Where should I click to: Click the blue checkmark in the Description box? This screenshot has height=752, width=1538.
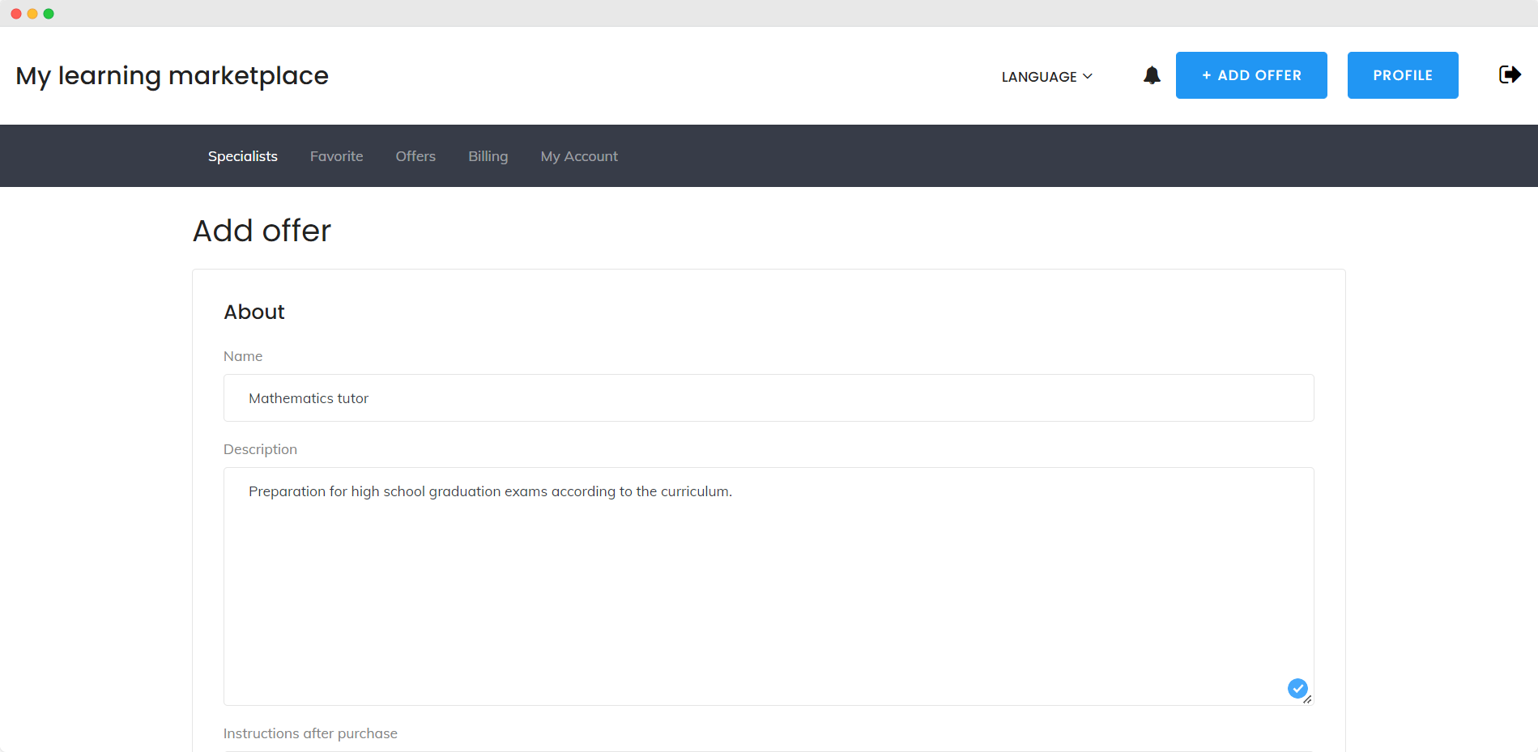1297,688
